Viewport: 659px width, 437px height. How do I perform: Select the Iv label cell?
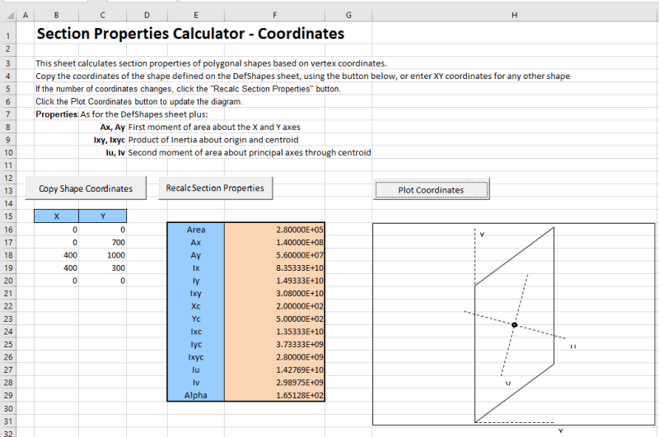coord(196,383)
